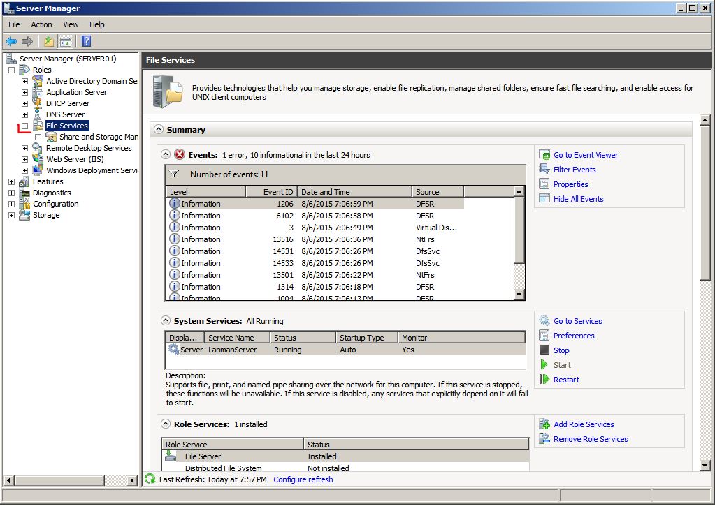Select the LanmanServer service row
The height and width of the screenshot is (506, 715).
click(345, 350)
